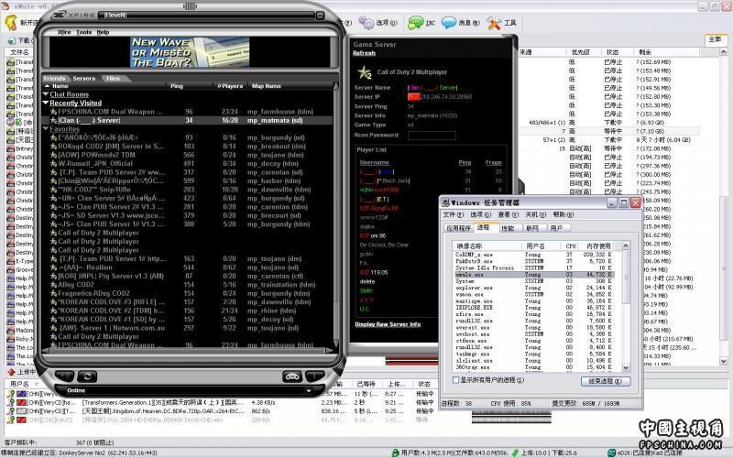
Task: Switch to 用户 tab in Task Manager
Action: coord(557,228)
